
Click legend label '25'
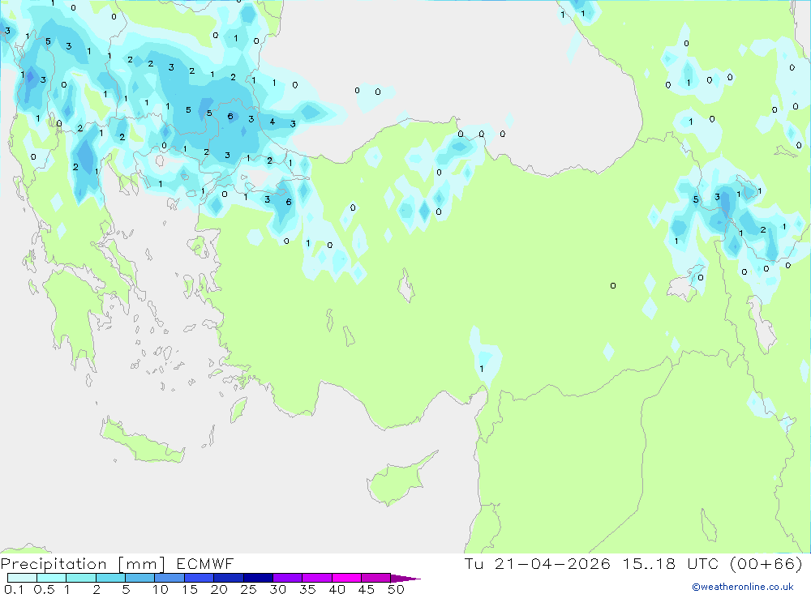(248, 589)
